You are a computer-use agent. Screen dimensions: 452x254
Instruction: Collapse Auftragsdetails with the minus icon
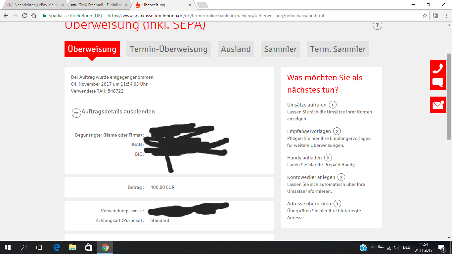pos(76,113)
